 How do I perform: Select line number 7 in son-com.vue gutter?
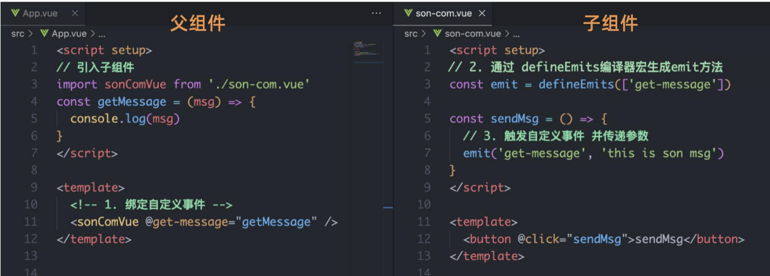pyautogui.click(x=428, y=154)
